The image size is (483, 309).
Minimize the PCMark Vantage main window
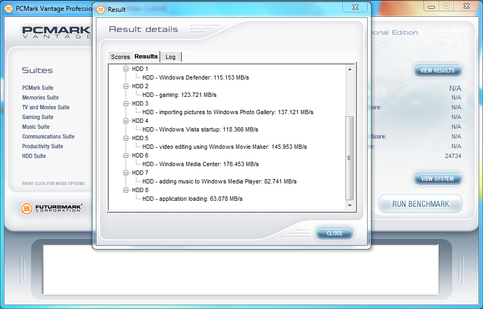[x=432, y=6]
